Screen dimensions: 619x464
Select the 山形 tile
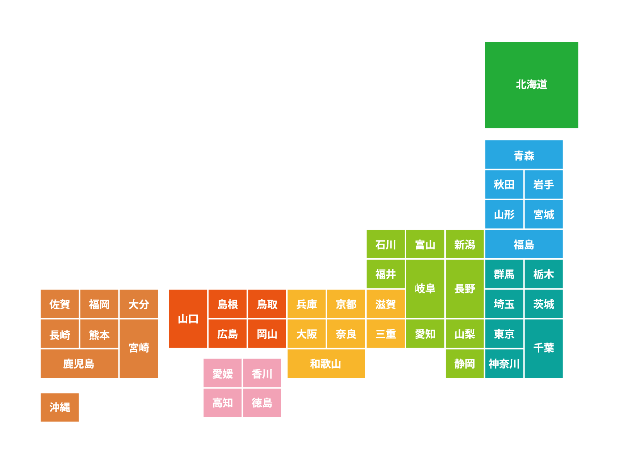(504, 214)
